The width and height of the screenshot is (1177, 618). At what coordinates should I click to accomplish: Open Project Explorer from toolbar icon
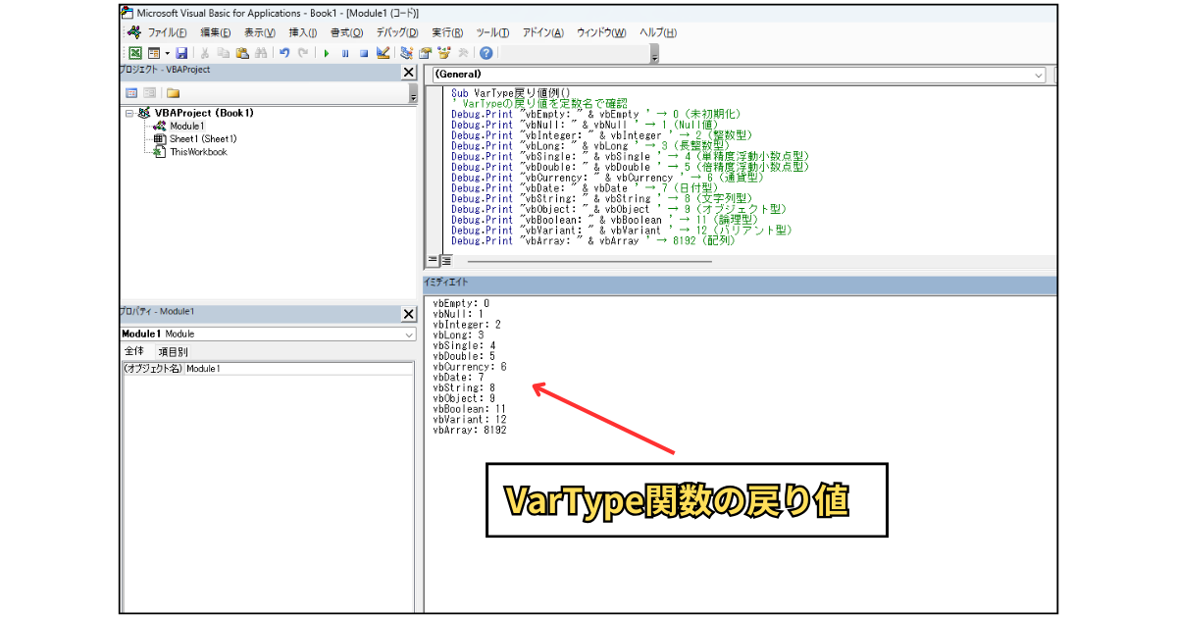click(x=406, y=53)
